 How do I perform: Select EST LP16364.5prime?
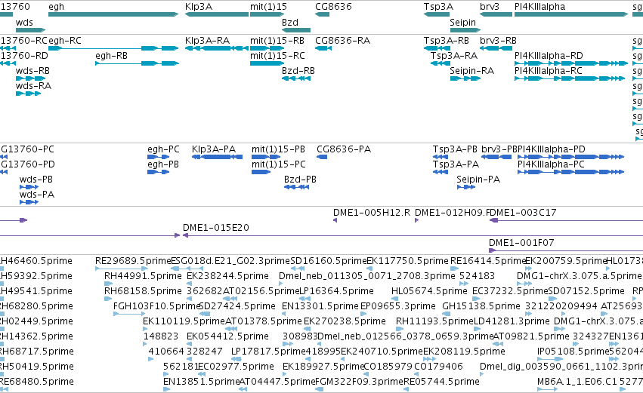tap(305, 299)
